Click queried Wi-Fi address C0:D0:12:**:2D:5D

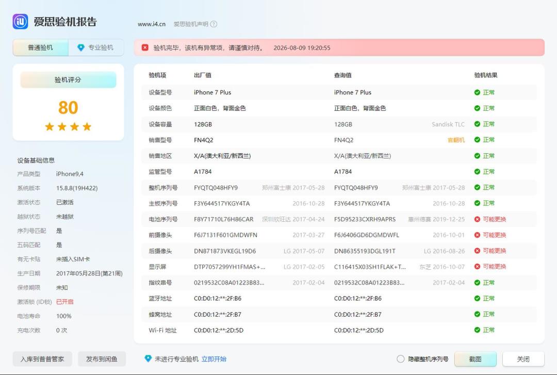tap(359, 330)
